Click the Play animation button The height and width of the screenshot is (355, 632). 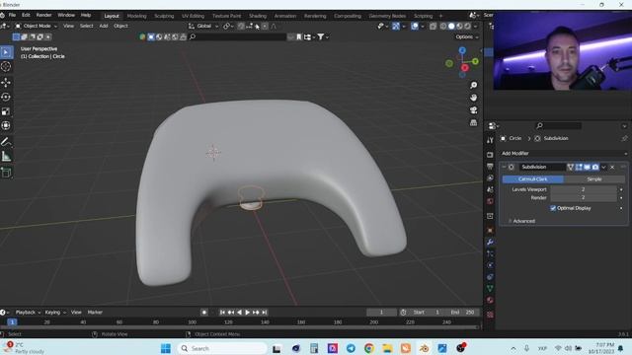pyautogui.click(x=248, y=313)
